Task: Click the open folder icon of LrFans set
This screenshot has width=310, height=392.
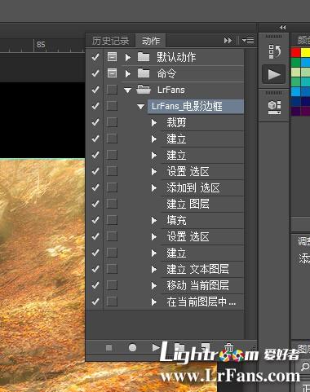Action: point(144,90)
